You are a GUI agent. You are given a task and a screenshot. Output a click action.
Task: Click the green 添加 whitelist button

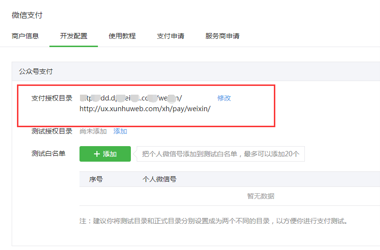coord(105,154)
